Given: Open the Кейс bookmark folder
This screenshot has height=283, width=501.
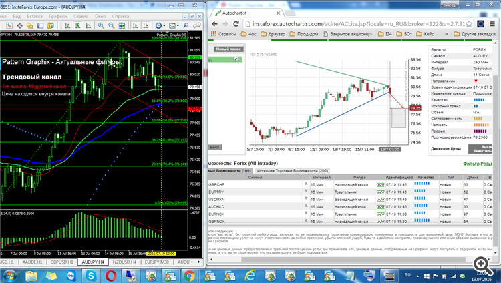Looking at the screenshot, I should (426, 34).
